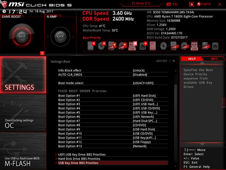The image size is (226, 170).
Task: Click the scroll up arrow of boot list
Action: [x=175, y=71]
